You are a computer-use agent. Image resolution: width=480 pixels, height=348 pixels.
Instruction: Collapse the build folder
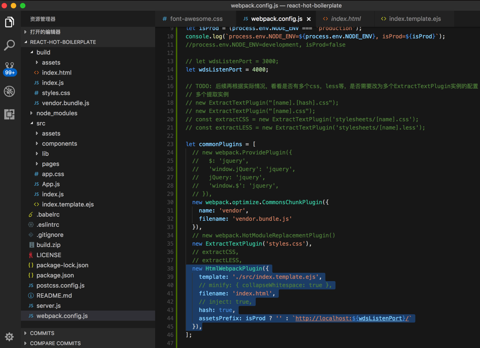click(x=43, y=52)
